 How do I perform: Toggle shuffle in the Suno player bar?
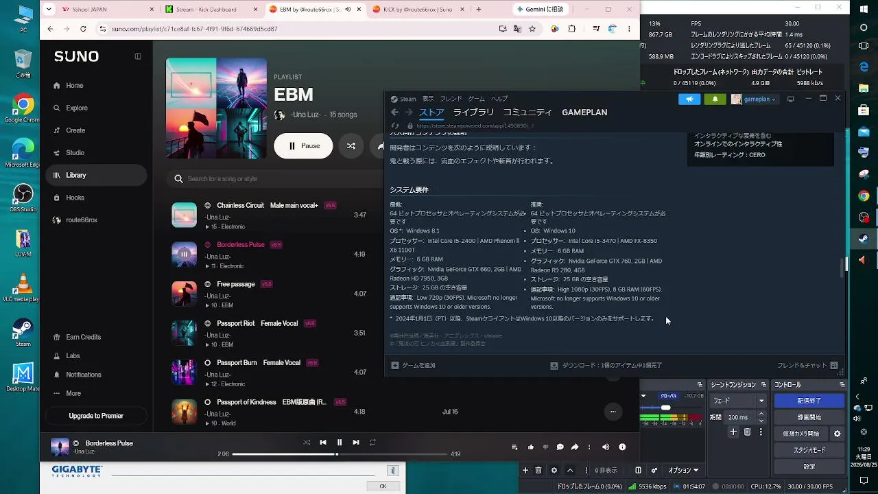[x=307, y=443]
